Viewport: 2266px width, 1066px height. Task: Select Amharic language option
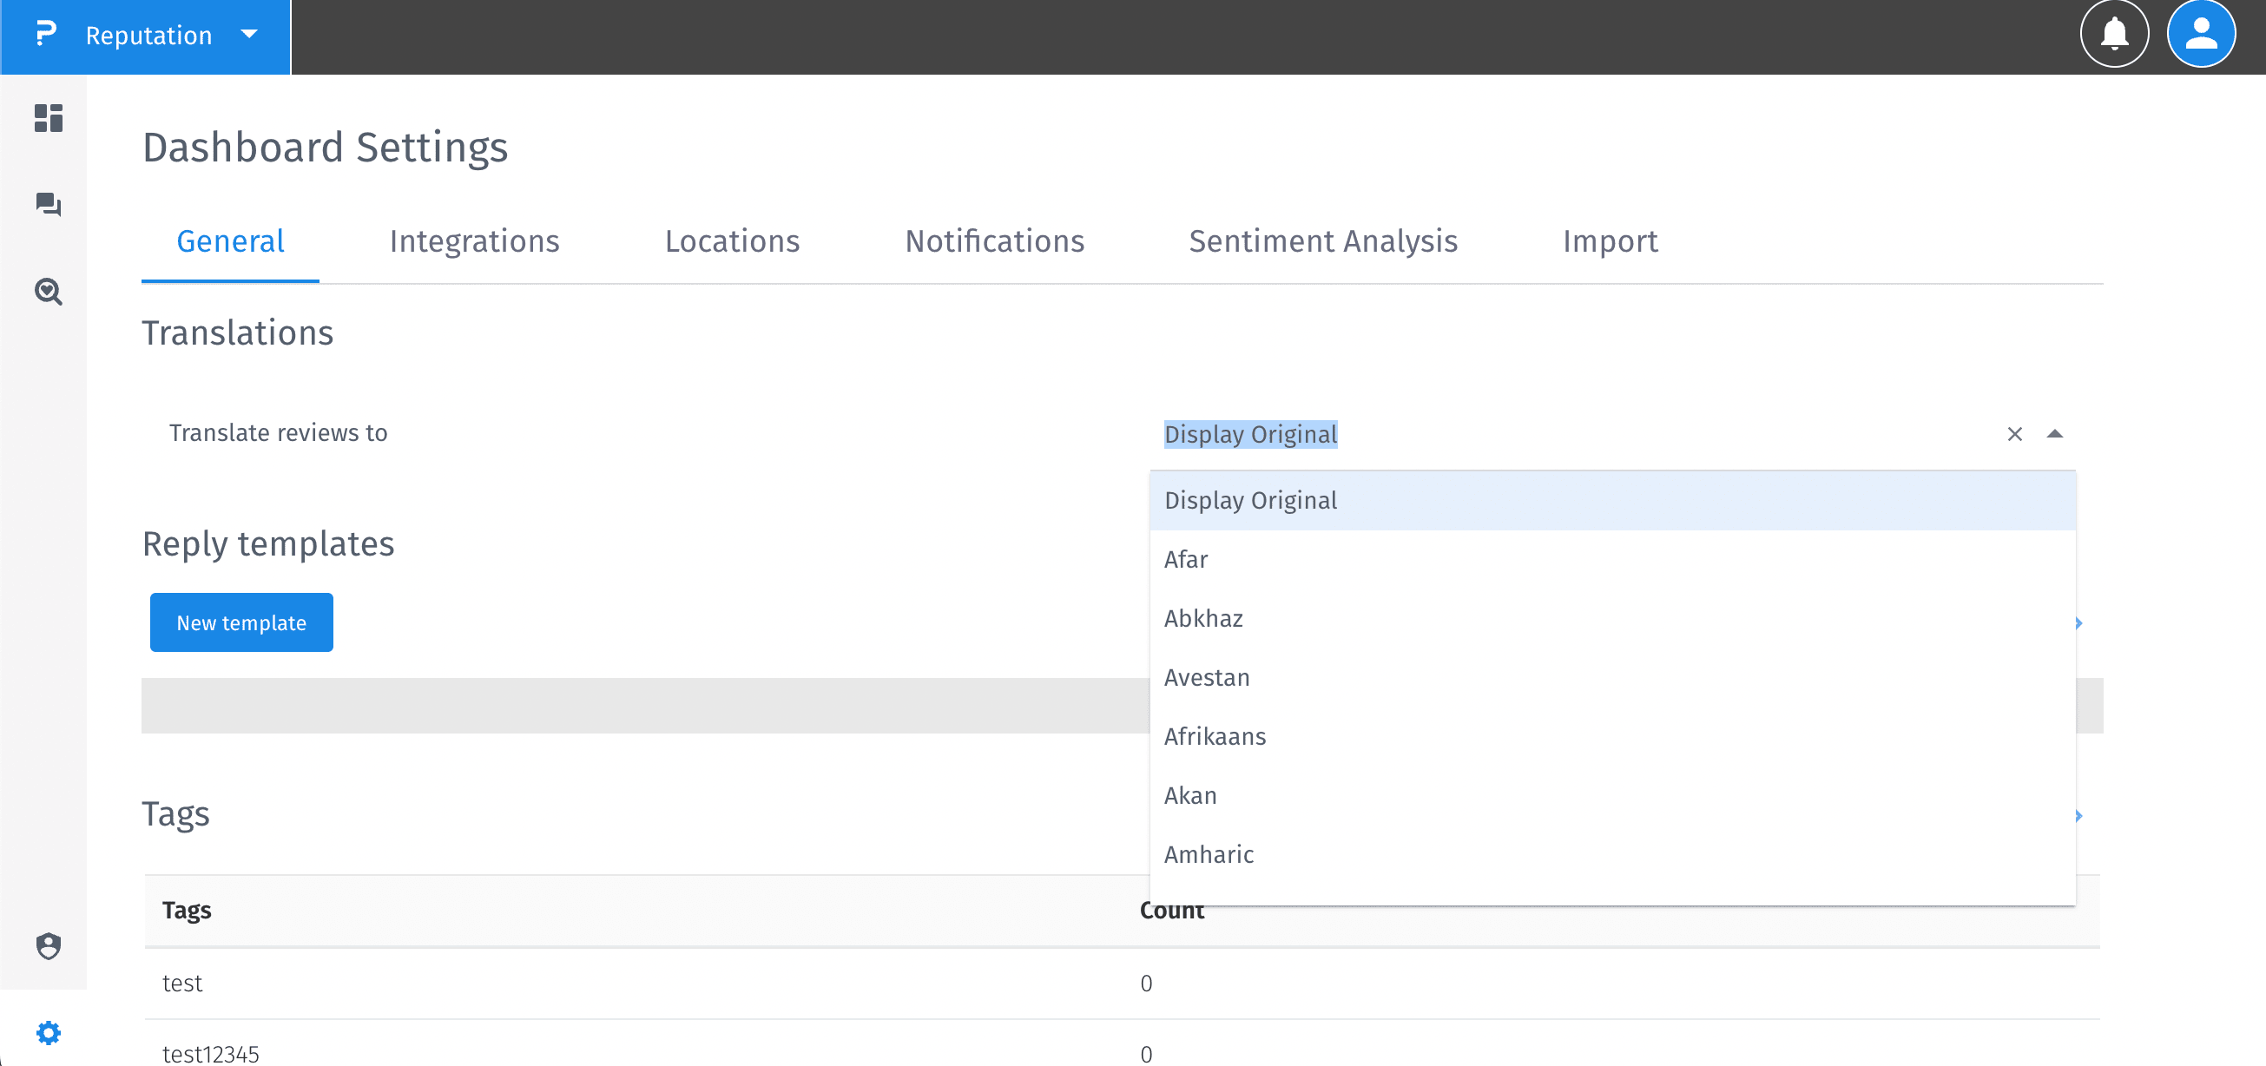(1611, 854)
